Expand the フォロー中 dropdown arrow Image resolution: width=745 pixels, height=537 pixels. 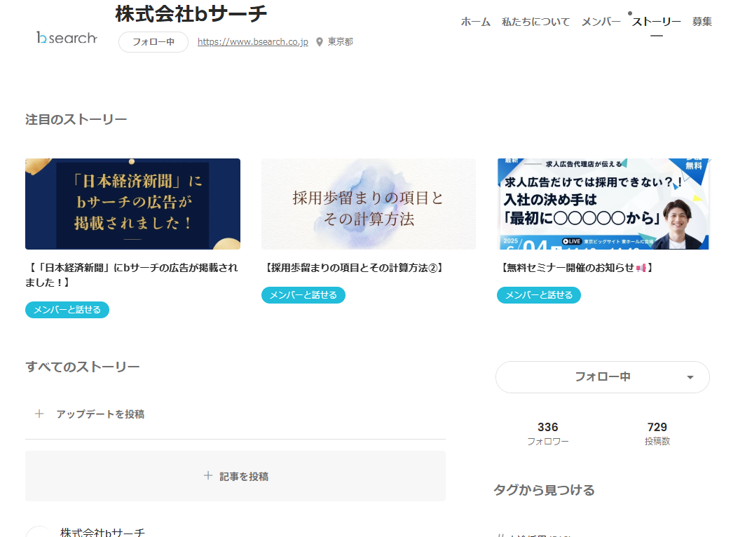tap(690, 377)
